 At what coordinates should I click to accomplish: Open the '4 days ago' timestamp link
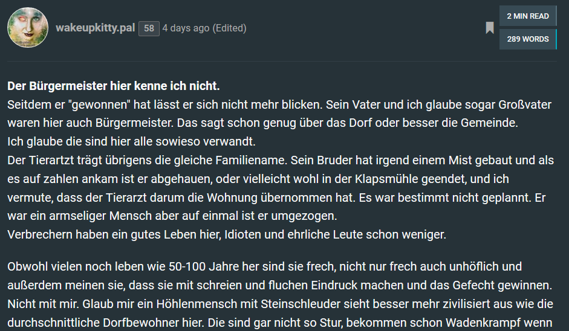[x=186, y=28]
